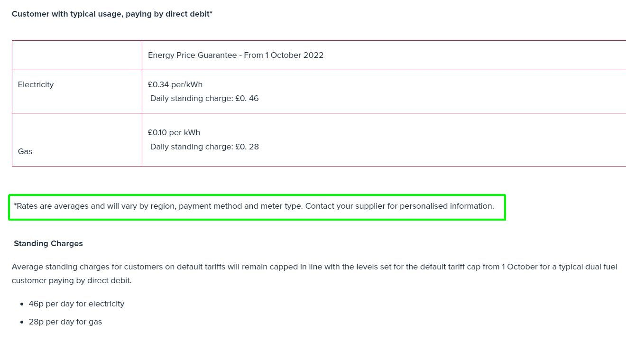Click the '46p per day for electricity' bullet
Image resolution: width=626 pixels, height=342 pixels.
(x=76, y=304)
